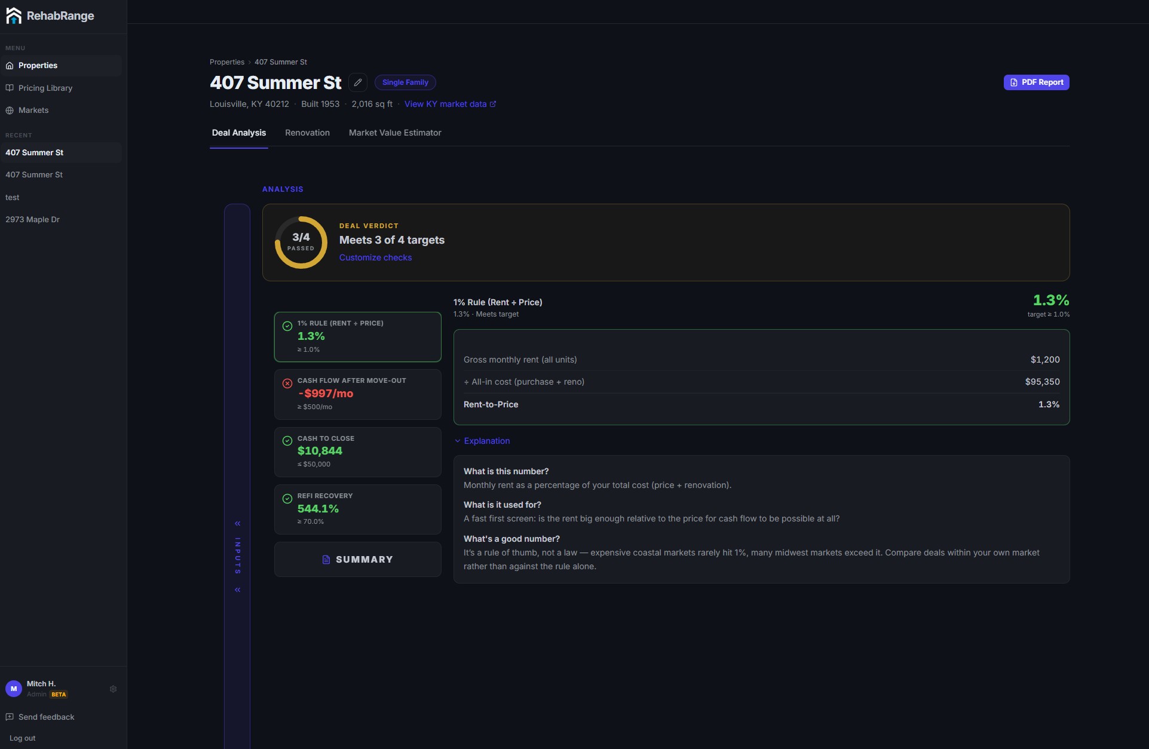Generate the PDF Report
Viewport: 1149px width, 749px height.
pyautogui.click(x=1036, y=82)
